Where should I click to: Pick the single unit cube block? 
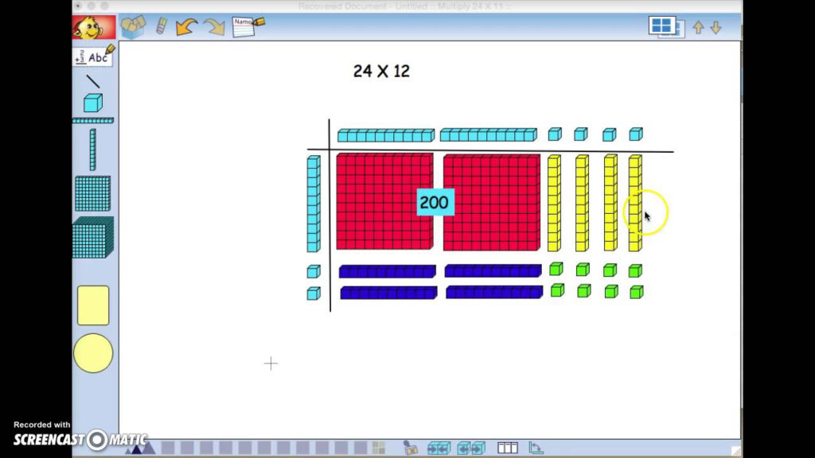(x=93, y=103)
